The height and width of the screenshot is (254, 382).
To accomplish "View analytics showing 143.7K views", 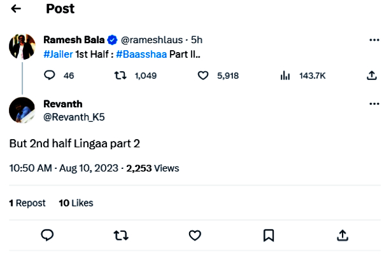I will [285, 76].
